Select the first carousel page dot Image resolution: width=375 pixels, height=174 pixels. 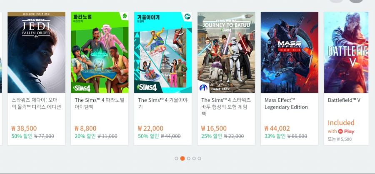(176, 159)
